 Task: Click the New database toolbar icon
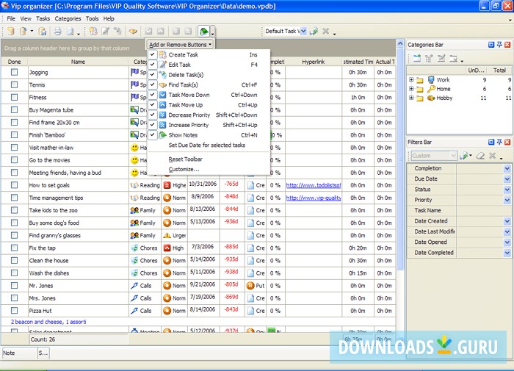11,32
